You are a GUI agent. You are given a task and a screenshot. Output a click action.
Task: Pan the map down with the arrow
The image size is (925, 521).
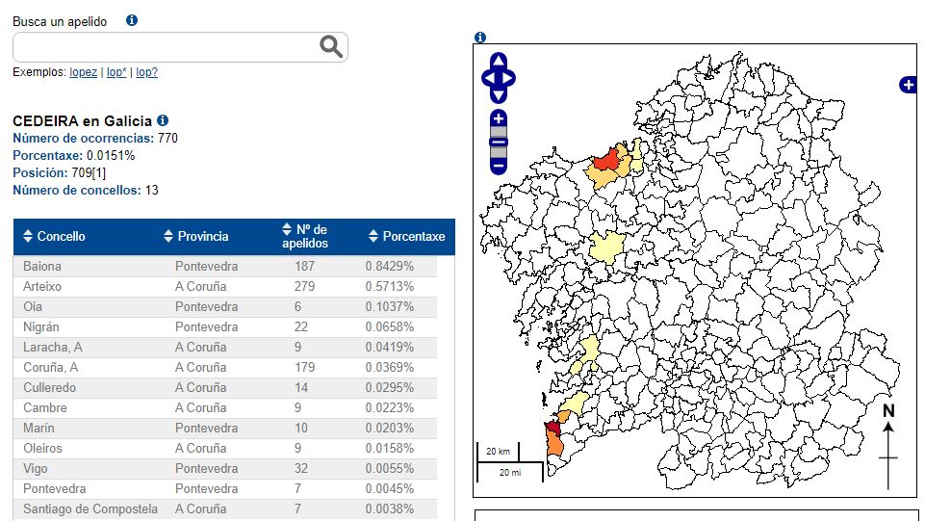point(498,94)
